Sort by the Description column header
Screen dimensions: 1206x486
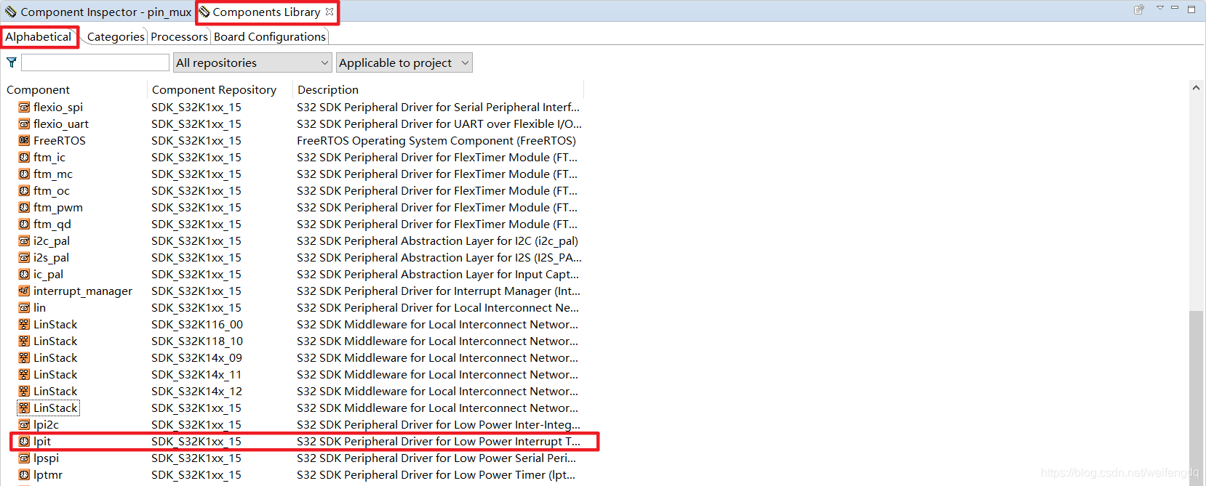pyautogui.click(x=438, y=90)
